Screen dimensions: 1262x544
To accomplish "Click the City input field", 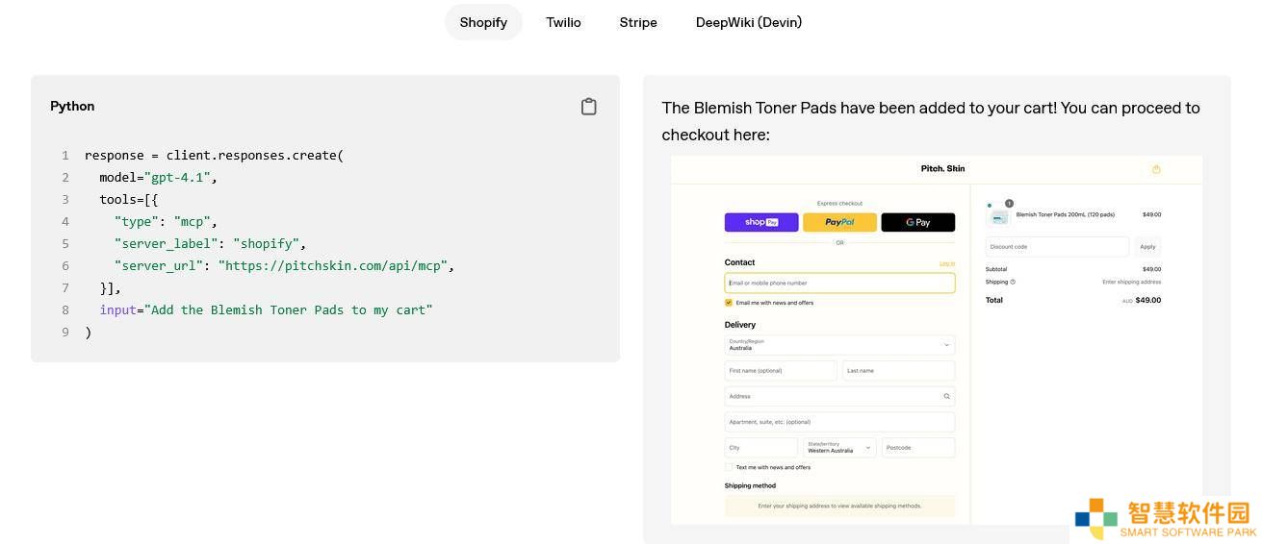I will point(761,447).
